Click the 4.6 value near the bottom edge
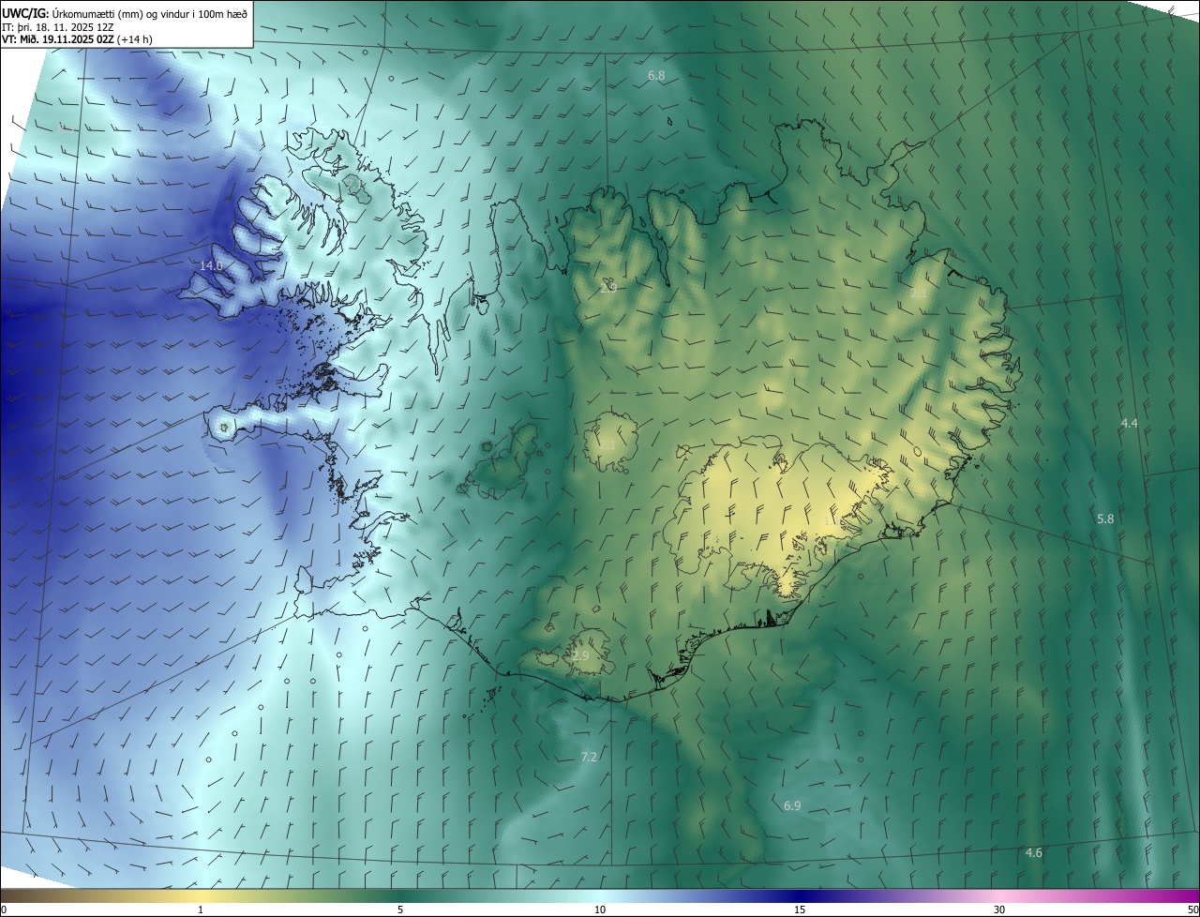Image resolution: width=1200 pixels, height=917 pixels. click(1033, 853)
